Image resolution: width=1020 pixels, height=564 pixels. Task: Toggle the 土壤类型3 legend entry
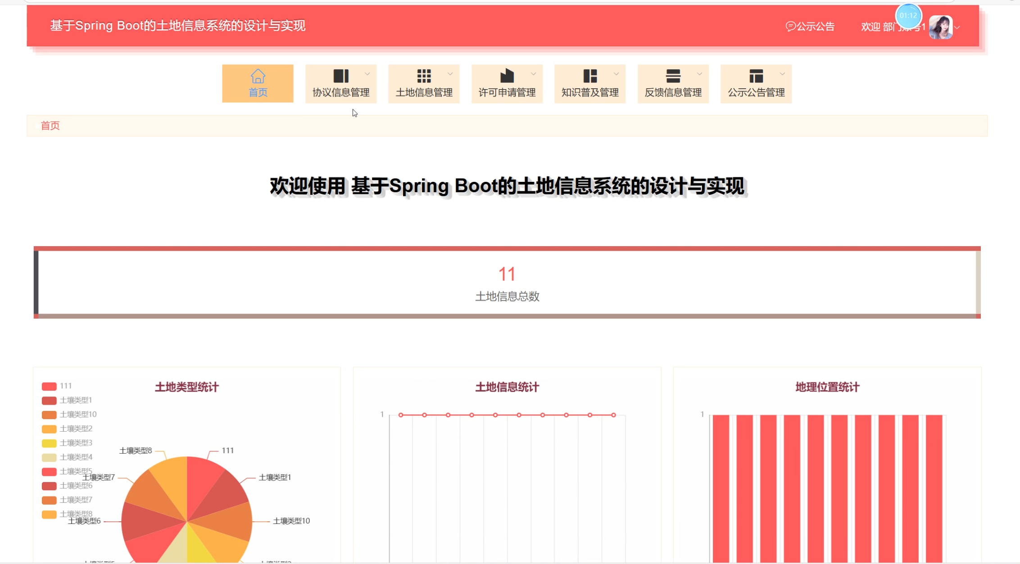click(x=67, y=443)
